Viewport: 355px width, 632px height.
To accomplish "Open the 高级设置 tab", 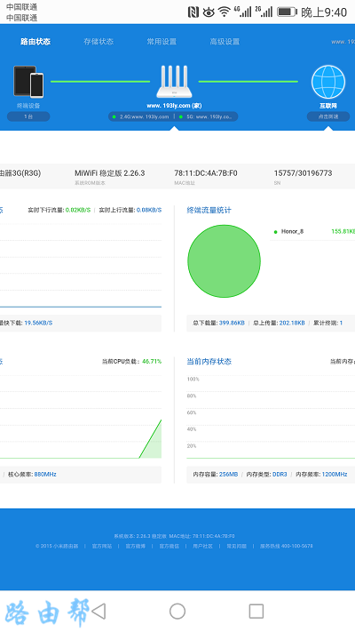I will pyautogui.click(x=225, y=42).
